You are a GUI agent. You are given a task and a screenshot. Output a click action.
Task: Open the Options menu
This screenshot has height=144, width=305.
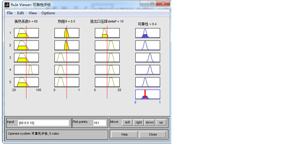click(48, 13)
